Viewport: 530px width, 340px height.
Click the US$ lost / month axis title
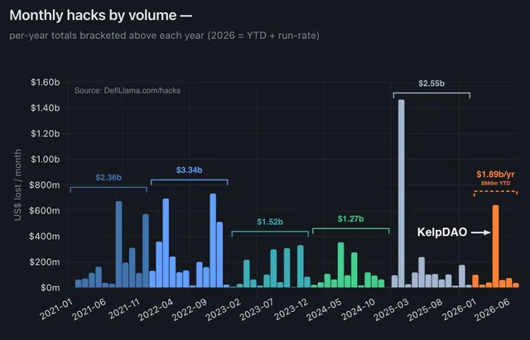click(17, 185)
